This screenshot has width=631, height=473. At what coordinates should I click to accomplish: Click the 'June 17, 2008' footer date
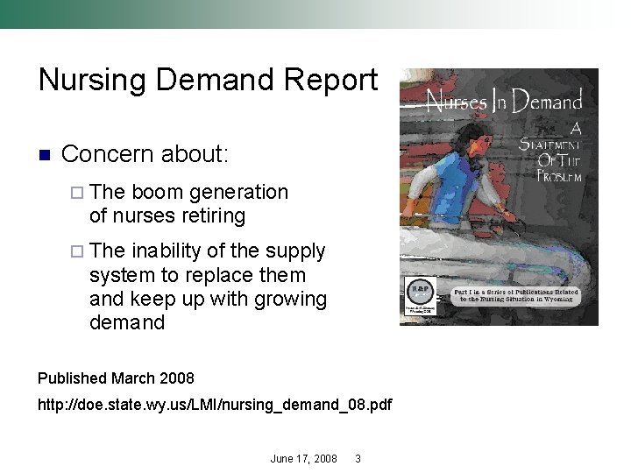click(303, 459)
